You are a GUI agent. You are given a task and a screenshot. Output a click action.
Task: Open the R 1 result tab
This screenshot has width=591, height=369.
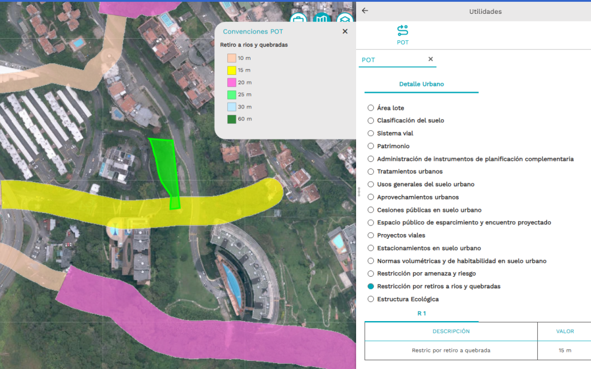pyautogui.click(x=421, y=314)
